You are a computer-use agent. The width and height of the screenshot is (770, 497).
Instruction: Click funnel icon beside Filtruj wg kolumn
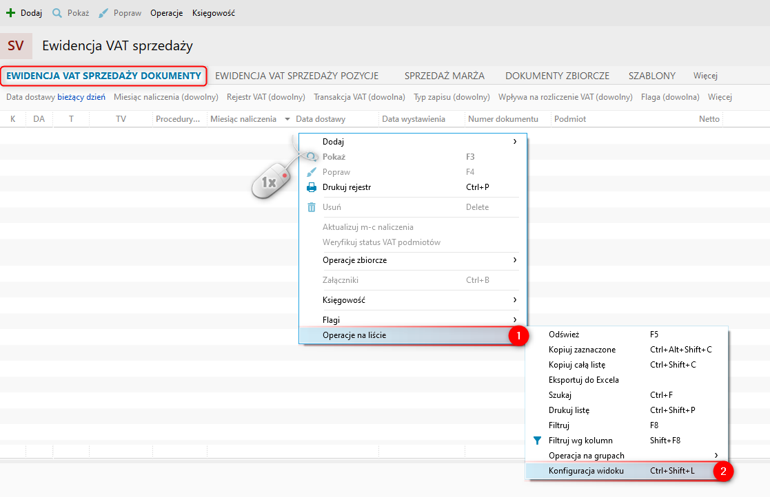(537, 441)
